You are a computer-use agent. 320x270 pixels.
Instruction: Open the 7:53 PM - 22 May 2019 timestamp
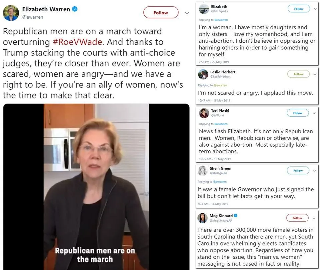[x=214, y=62]
